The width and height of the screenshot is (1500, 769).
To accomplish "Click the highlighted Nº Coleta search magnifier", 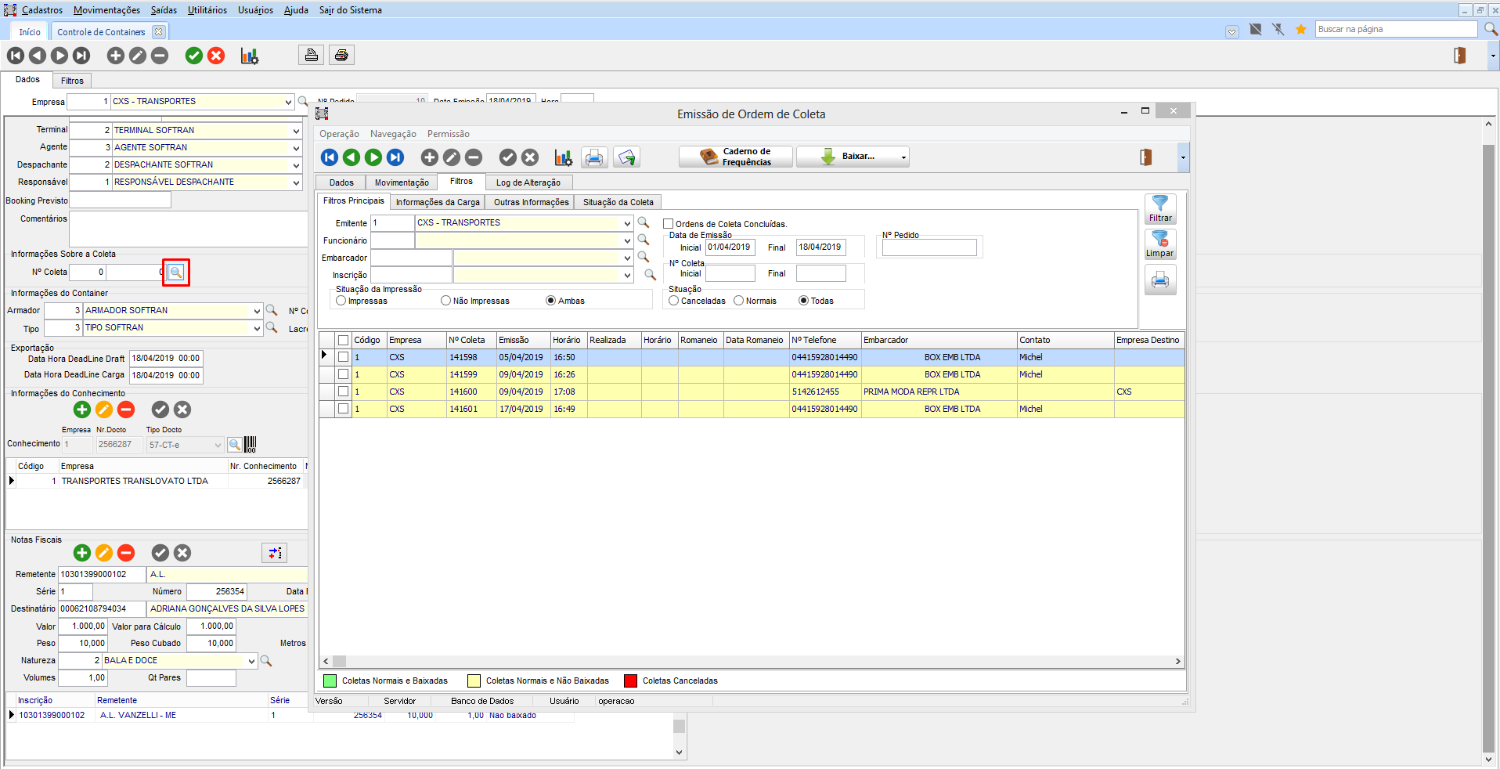I will point(176,273).
